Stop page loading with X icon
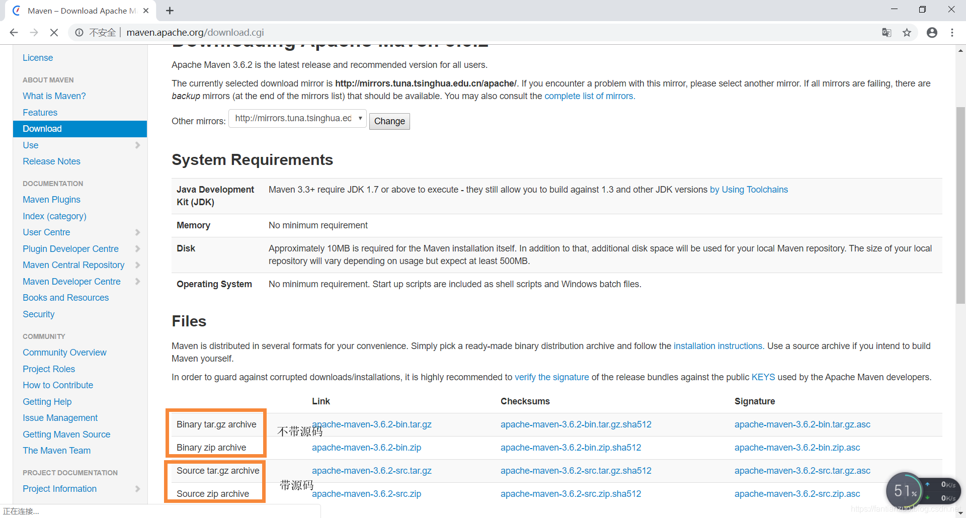966x518 pixels. [x=54, y=33]
